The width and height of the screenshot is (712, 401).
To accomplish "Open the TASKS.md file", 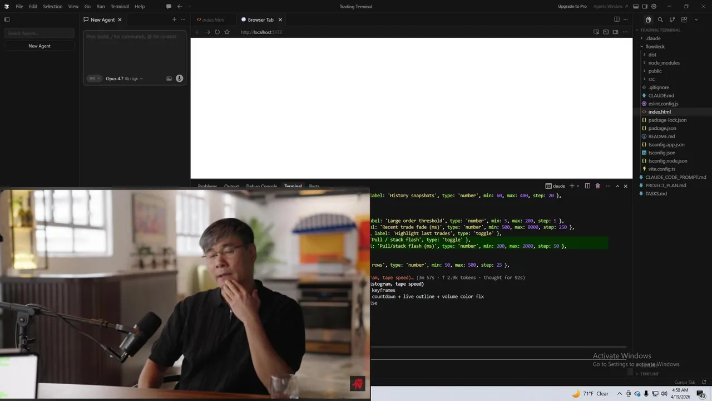I will coord(656,193).
